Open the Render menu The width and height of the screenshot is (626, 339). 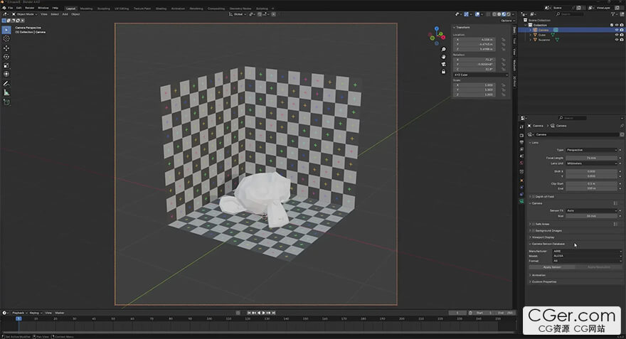[29, 8]
